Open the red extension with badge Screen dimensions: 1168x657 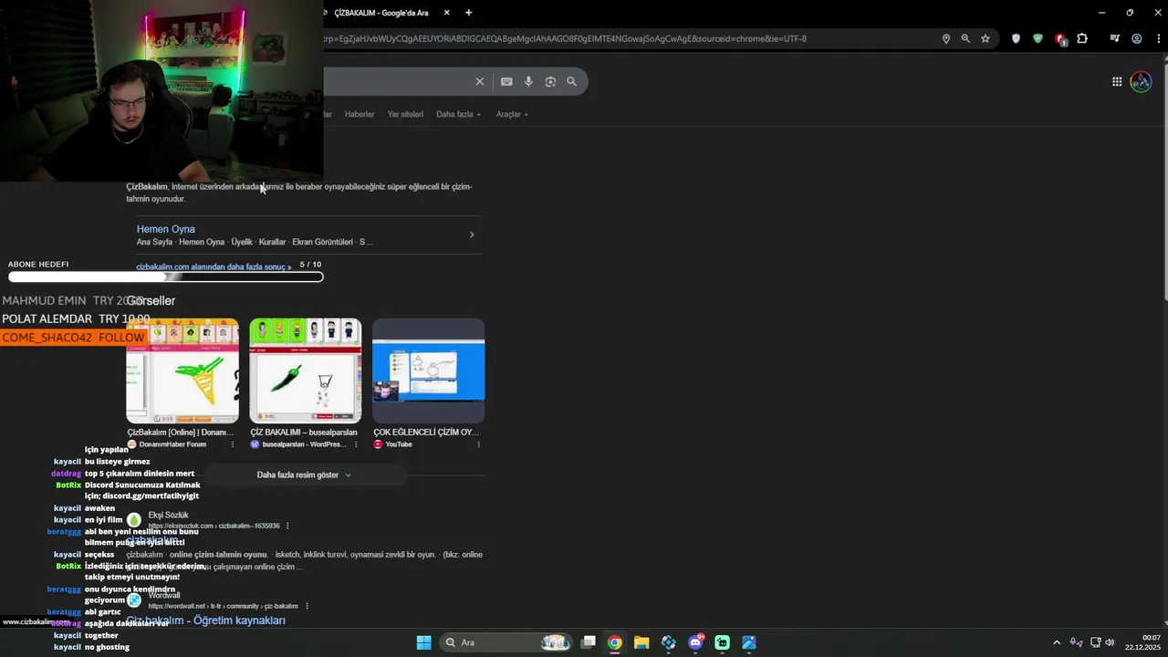point(1060,39)
